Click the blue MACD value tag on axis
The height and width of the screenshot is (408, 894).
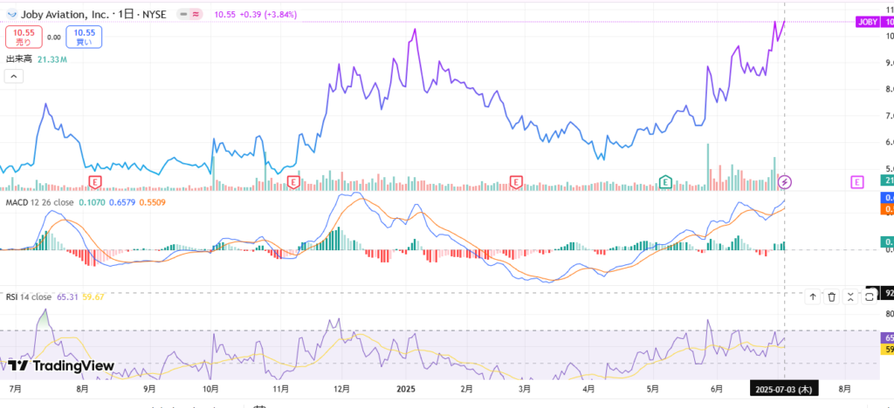887,198
